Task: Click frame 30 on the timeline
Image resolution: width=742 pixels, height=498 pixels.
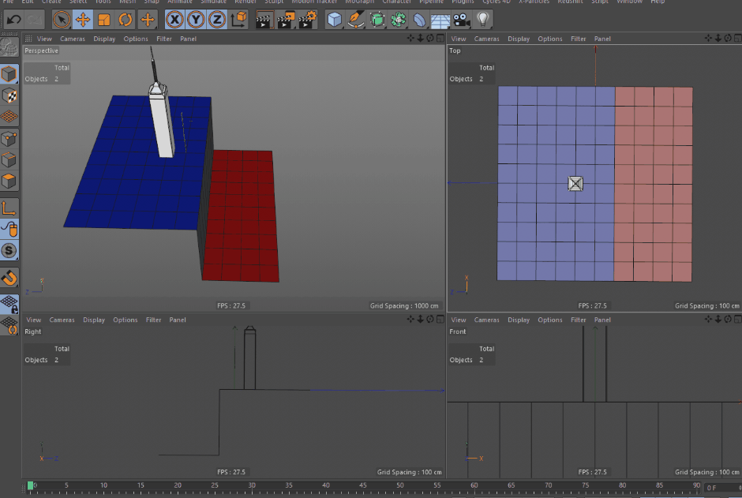Action: click(x=252, y=485)
